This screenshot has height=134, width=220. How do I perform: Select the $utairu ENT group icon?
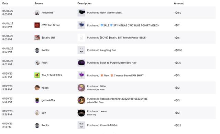coord(37,38)
